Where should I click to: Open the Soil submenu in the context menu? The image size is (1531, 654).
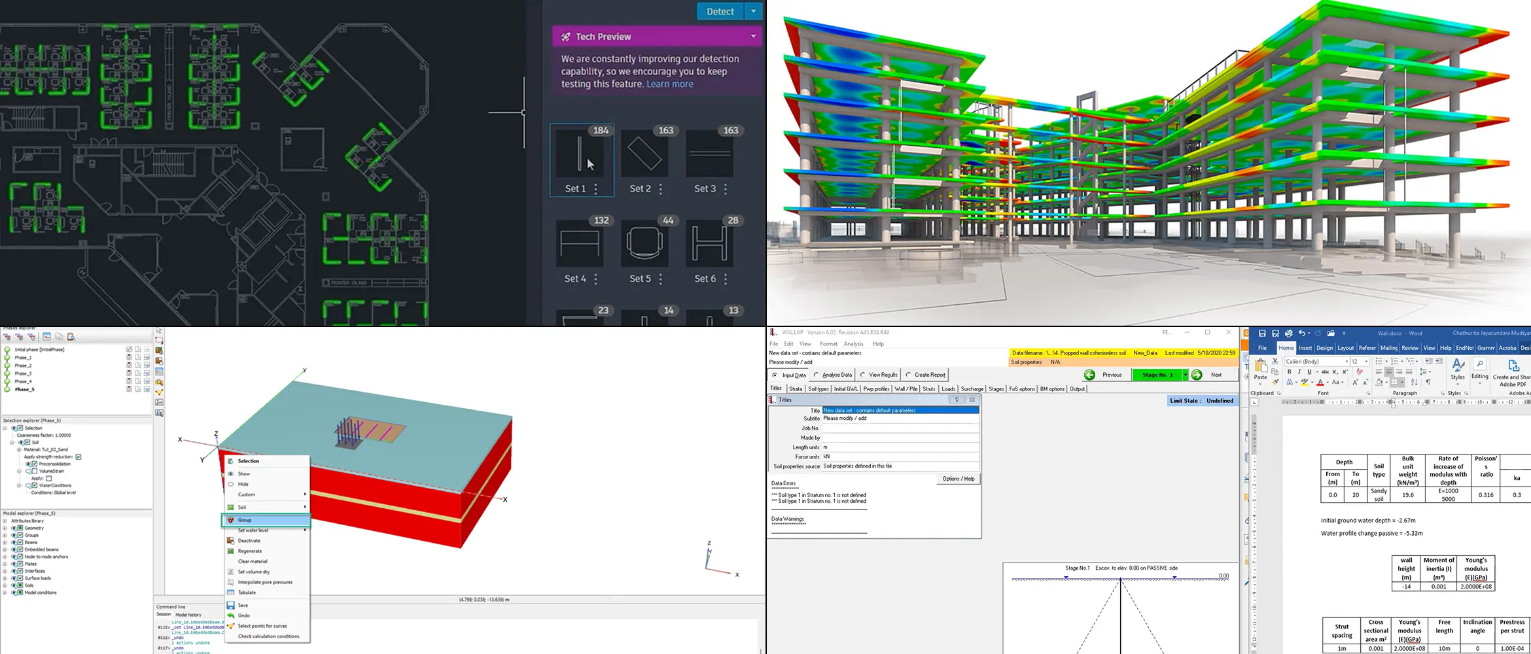tap(268, 507)
